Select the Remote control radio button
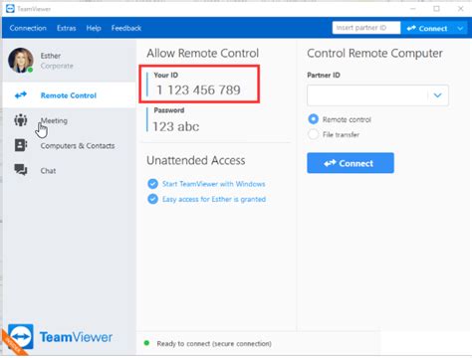This screenshot has width=472, height=358. click(313, 119)
